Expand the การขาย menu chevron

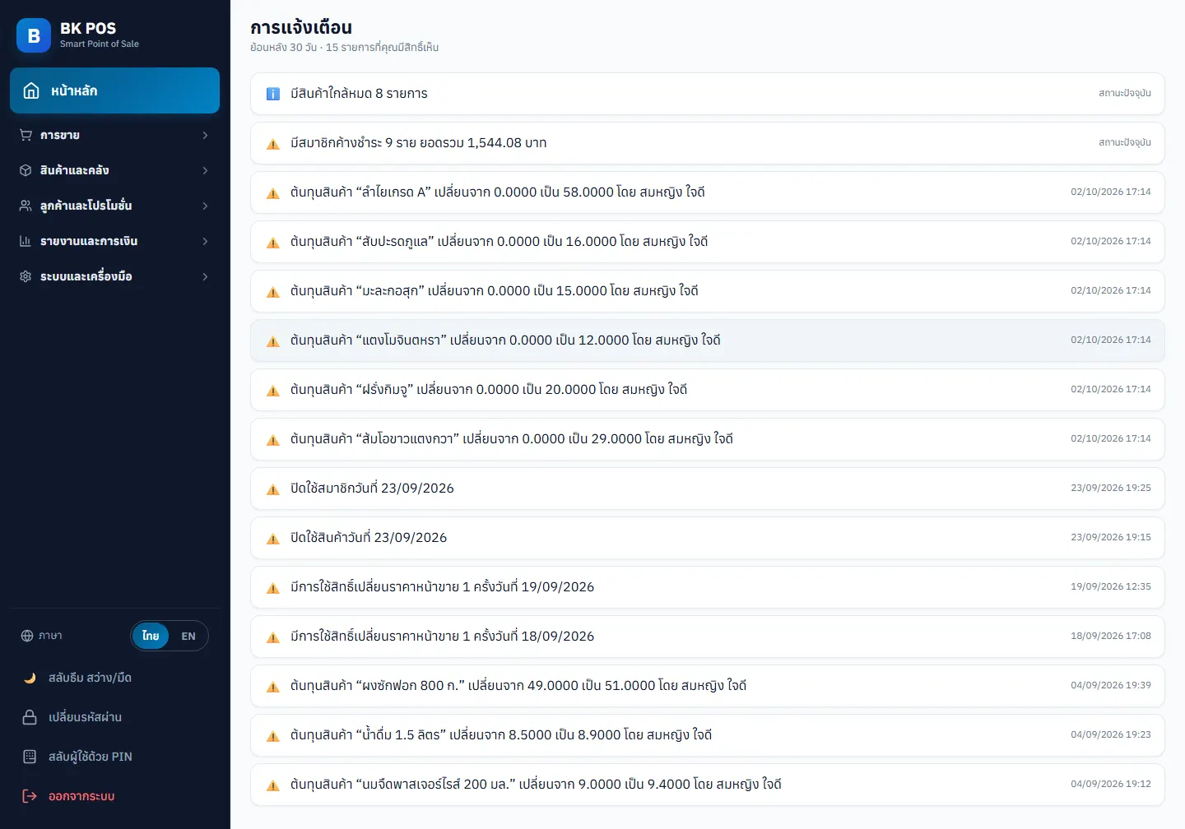tap(205, 135)
